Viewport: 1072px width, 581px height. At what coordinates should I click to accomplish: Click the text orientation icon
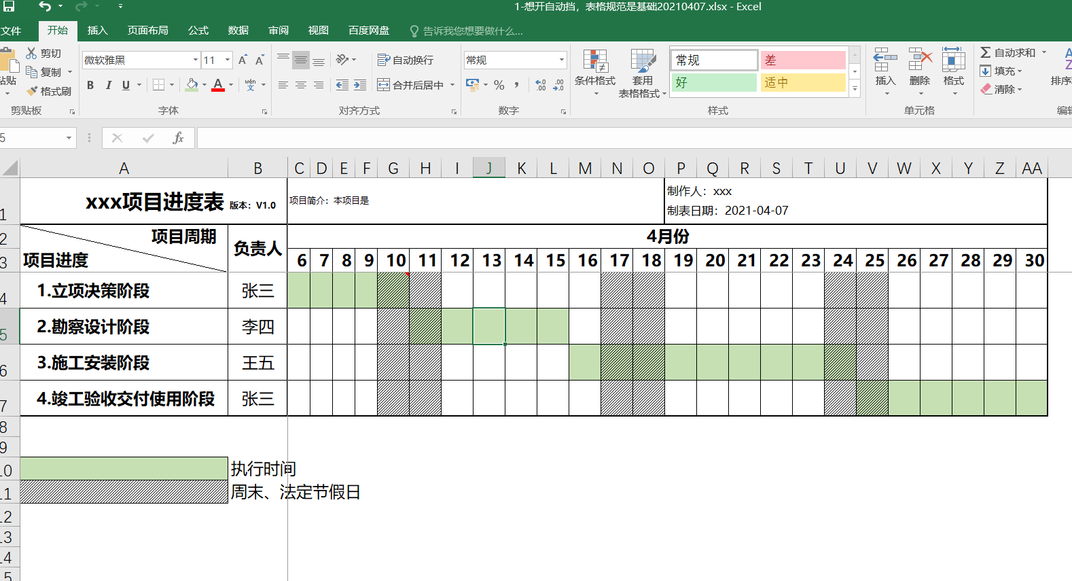(342, 60)
